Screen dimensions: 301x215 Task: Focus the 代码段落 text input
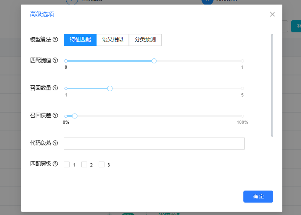pyautogui.click(x=154, y=143)
